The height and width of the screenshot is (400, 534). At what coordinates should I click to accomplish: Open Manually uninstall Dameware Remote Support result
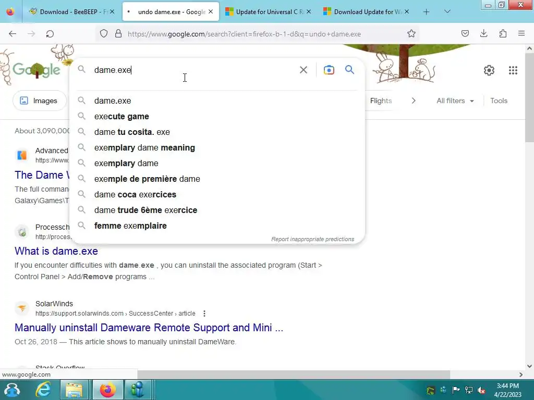[x=149, y=328]
